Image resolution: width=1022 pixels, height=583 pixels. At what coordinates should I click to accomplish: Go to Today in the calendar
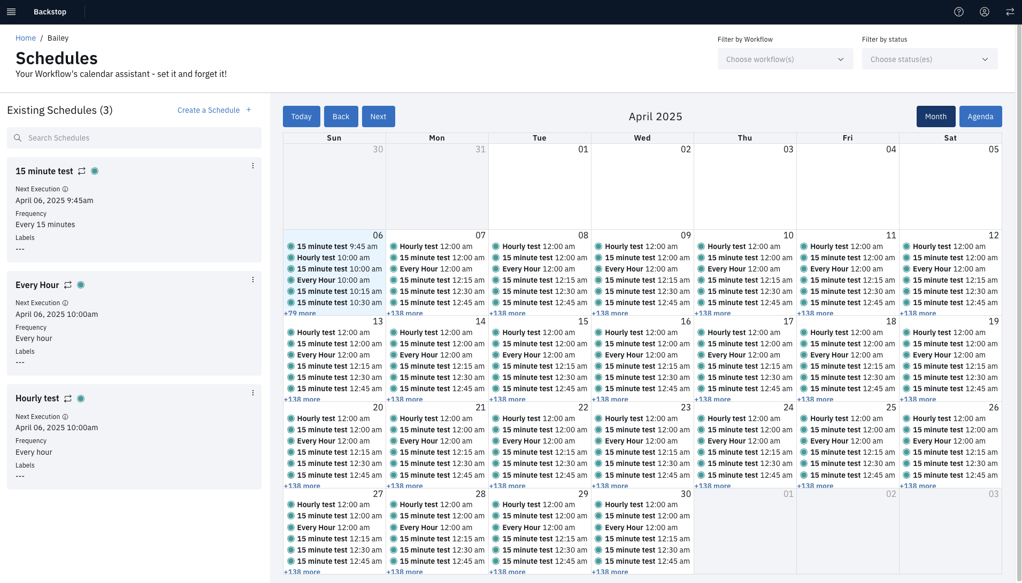301,116
